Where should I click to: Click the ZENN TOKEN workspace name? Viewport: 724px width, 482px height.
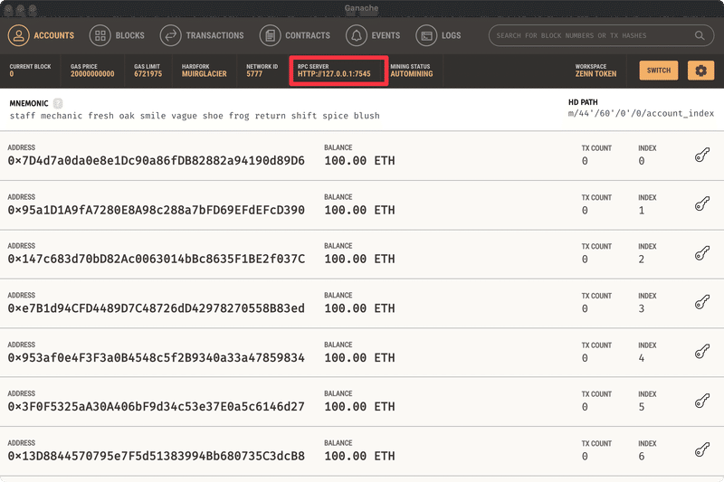point(595,74)
